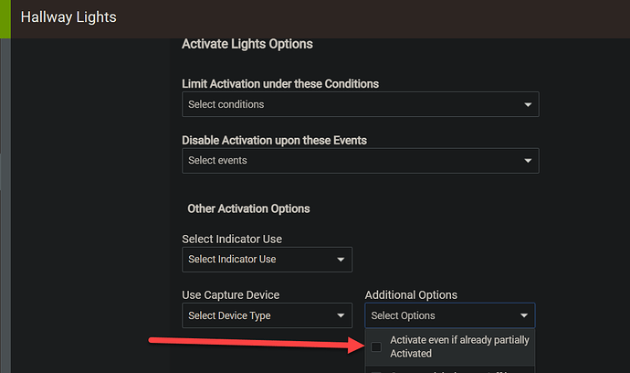630x373 pixels.
Task: Enable Activate even if already partially Activated
Action: [376, 347]
